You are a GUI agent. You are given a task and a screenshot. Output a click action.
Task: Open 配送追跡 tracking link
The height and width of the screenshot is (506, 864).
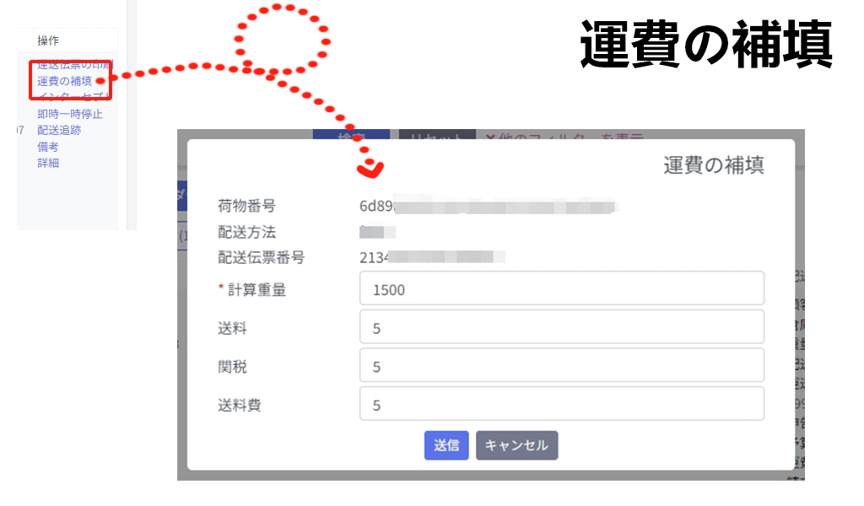point(59,131)
